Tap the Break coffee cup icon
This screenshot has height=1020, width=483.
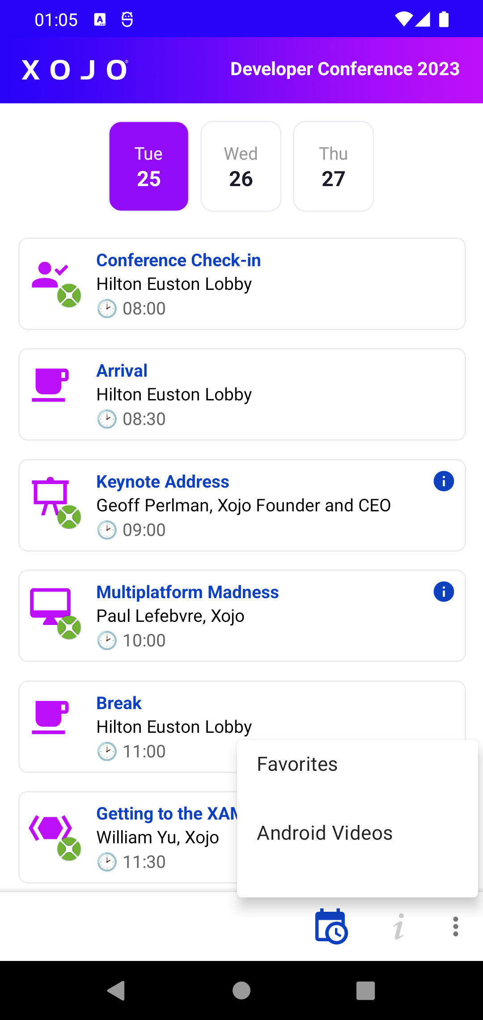click(x=50, y=717)
